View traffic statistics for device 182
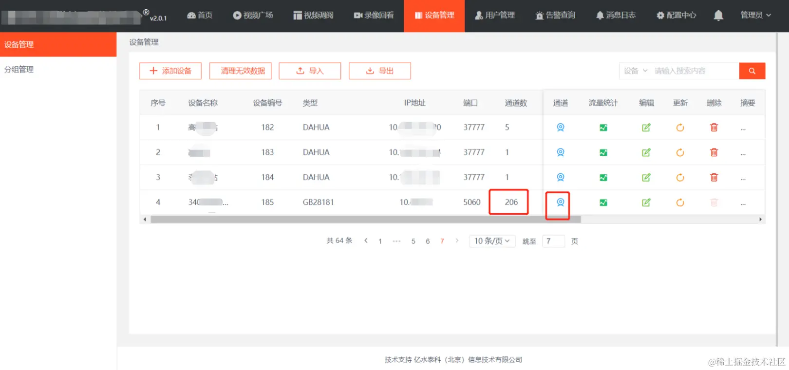 pyautogui.click(x=603, y=128)
